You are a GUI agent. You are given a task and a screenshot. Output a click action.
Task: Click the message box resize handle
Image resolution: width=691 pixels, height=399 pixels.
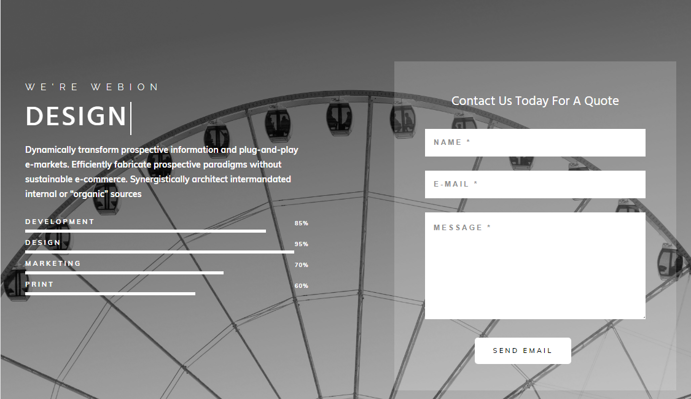(644, 317)
